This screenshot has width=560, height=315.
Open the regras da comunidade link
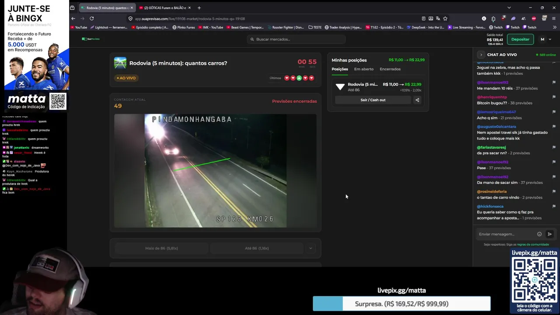[x=533, y=245]
